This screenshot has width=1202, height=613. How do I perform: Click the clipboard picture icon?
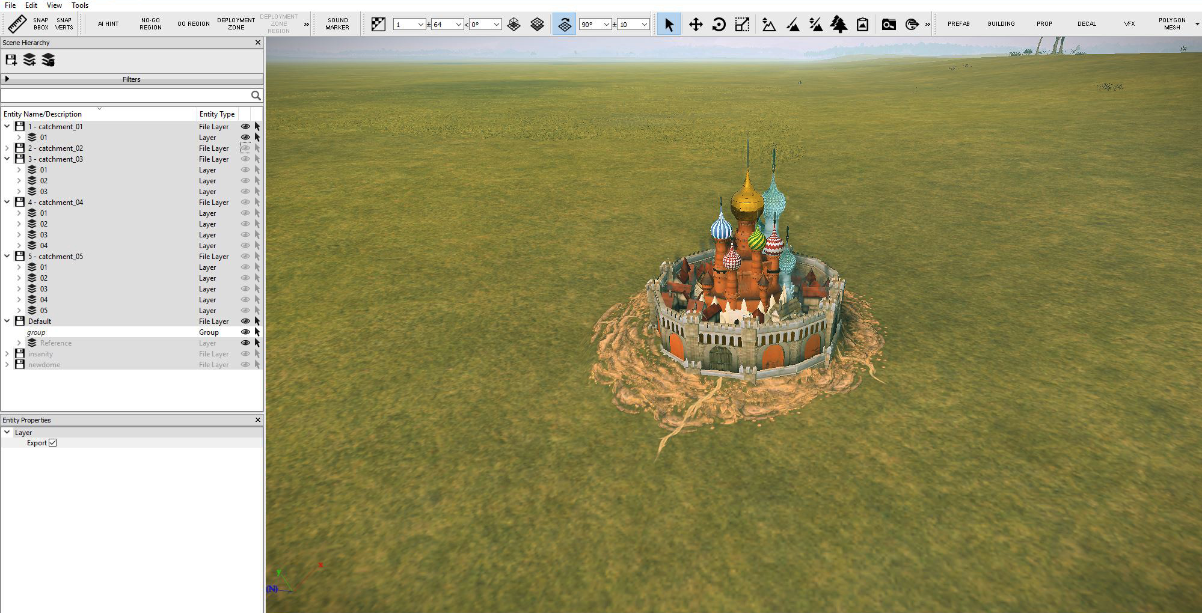point(862,24)
